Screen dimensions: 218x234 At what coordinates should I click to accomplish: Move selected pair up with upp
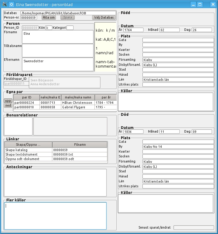(x=8, y=101)
